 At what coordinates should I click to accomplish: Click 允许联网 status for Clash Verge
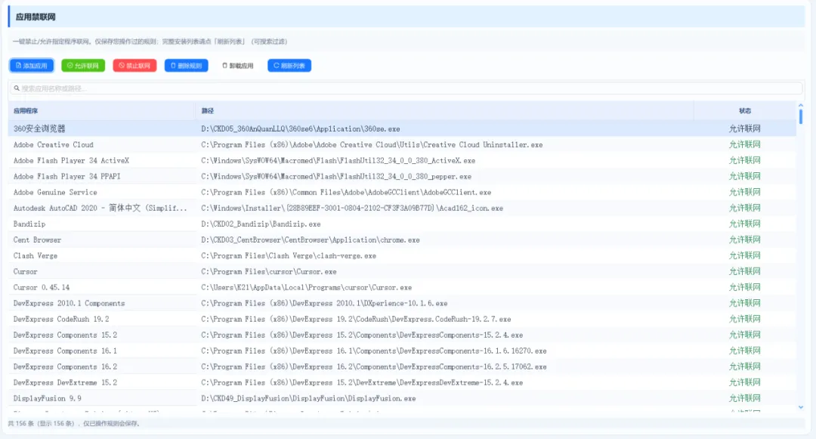pos(745,255)
